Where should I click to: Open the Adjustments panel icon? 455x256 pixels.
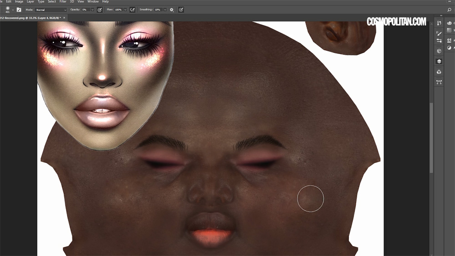click(450, 48)
